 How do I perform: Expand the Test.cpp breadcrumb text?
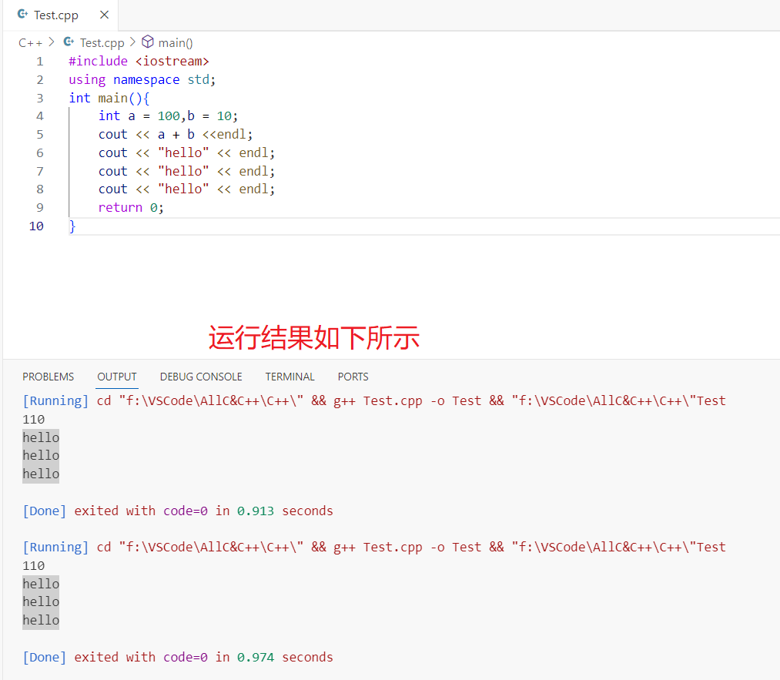pos(102,42)
